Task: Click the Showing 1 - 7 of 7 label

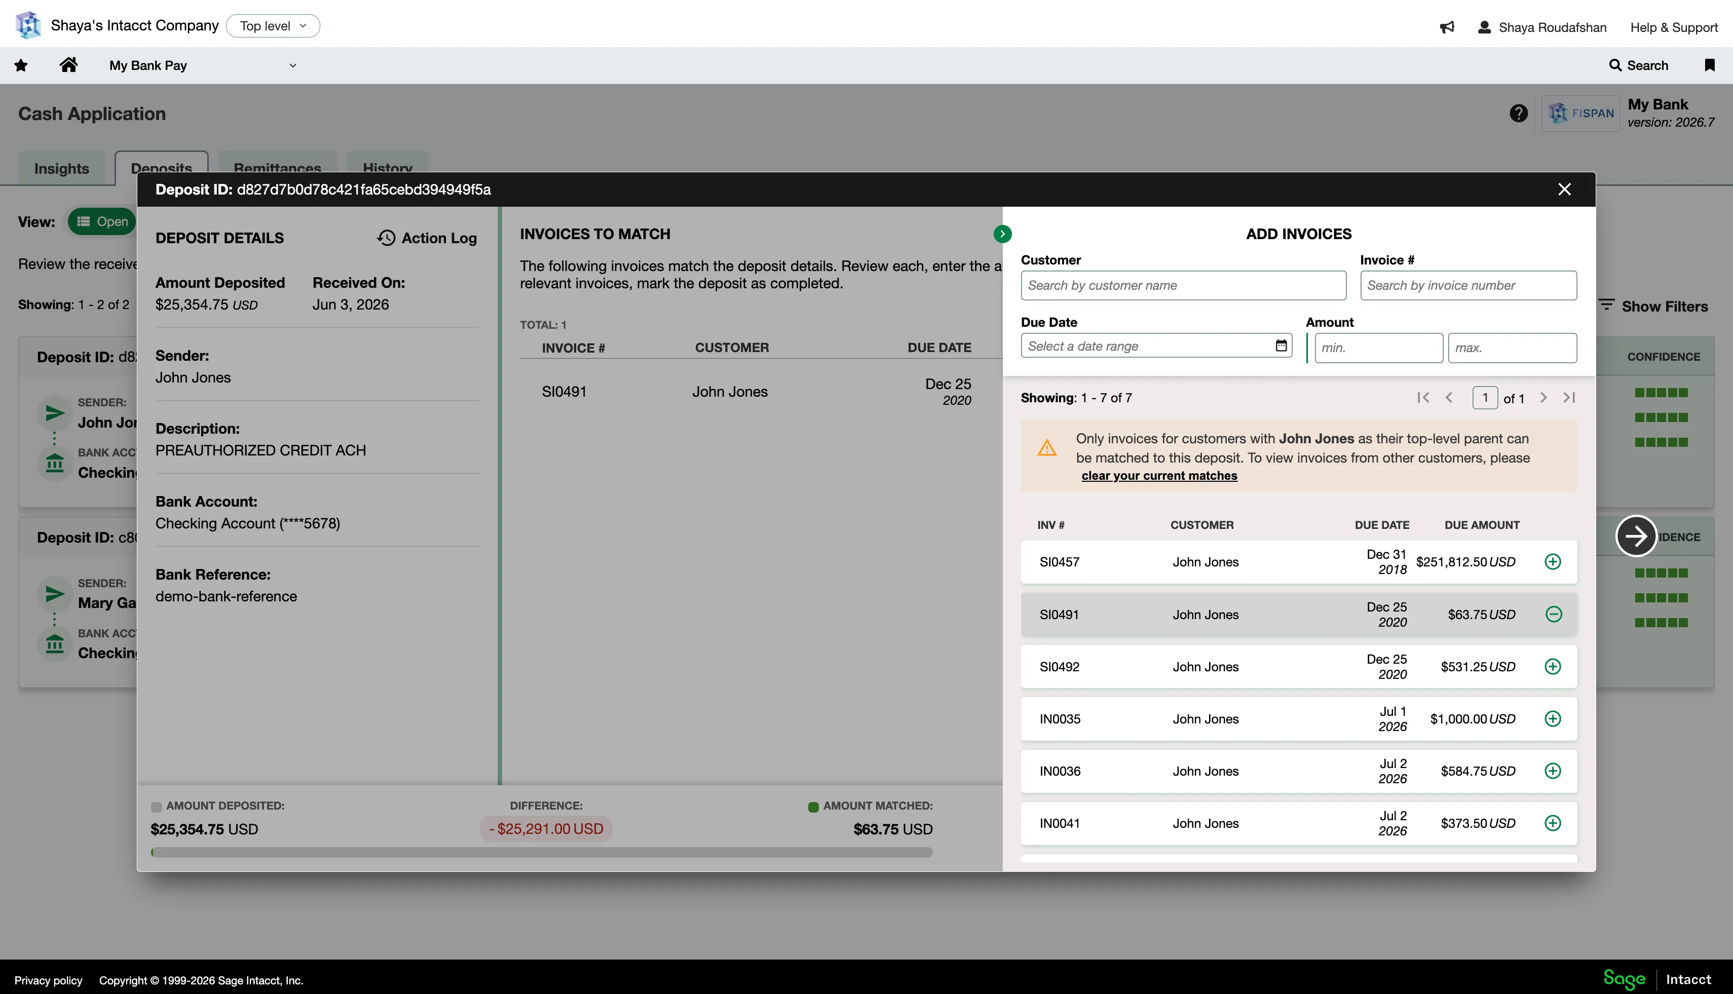Action: (1076, 398)
